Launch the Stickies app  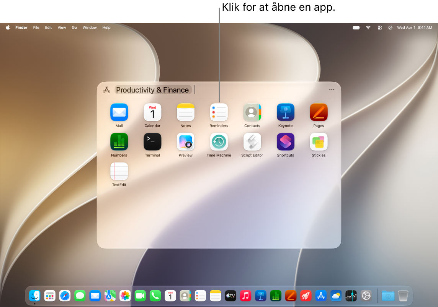tap(319, 142)
